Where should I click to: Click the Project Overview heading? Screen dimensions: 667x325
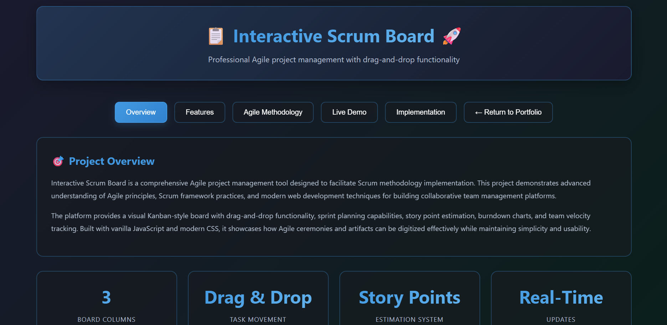111,161
